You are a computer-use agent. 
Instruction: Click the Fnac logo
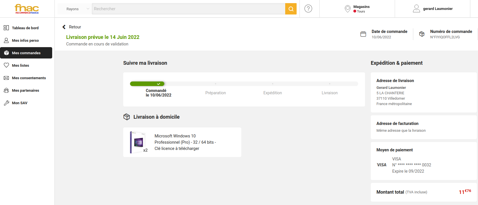(x=27, y=9)
